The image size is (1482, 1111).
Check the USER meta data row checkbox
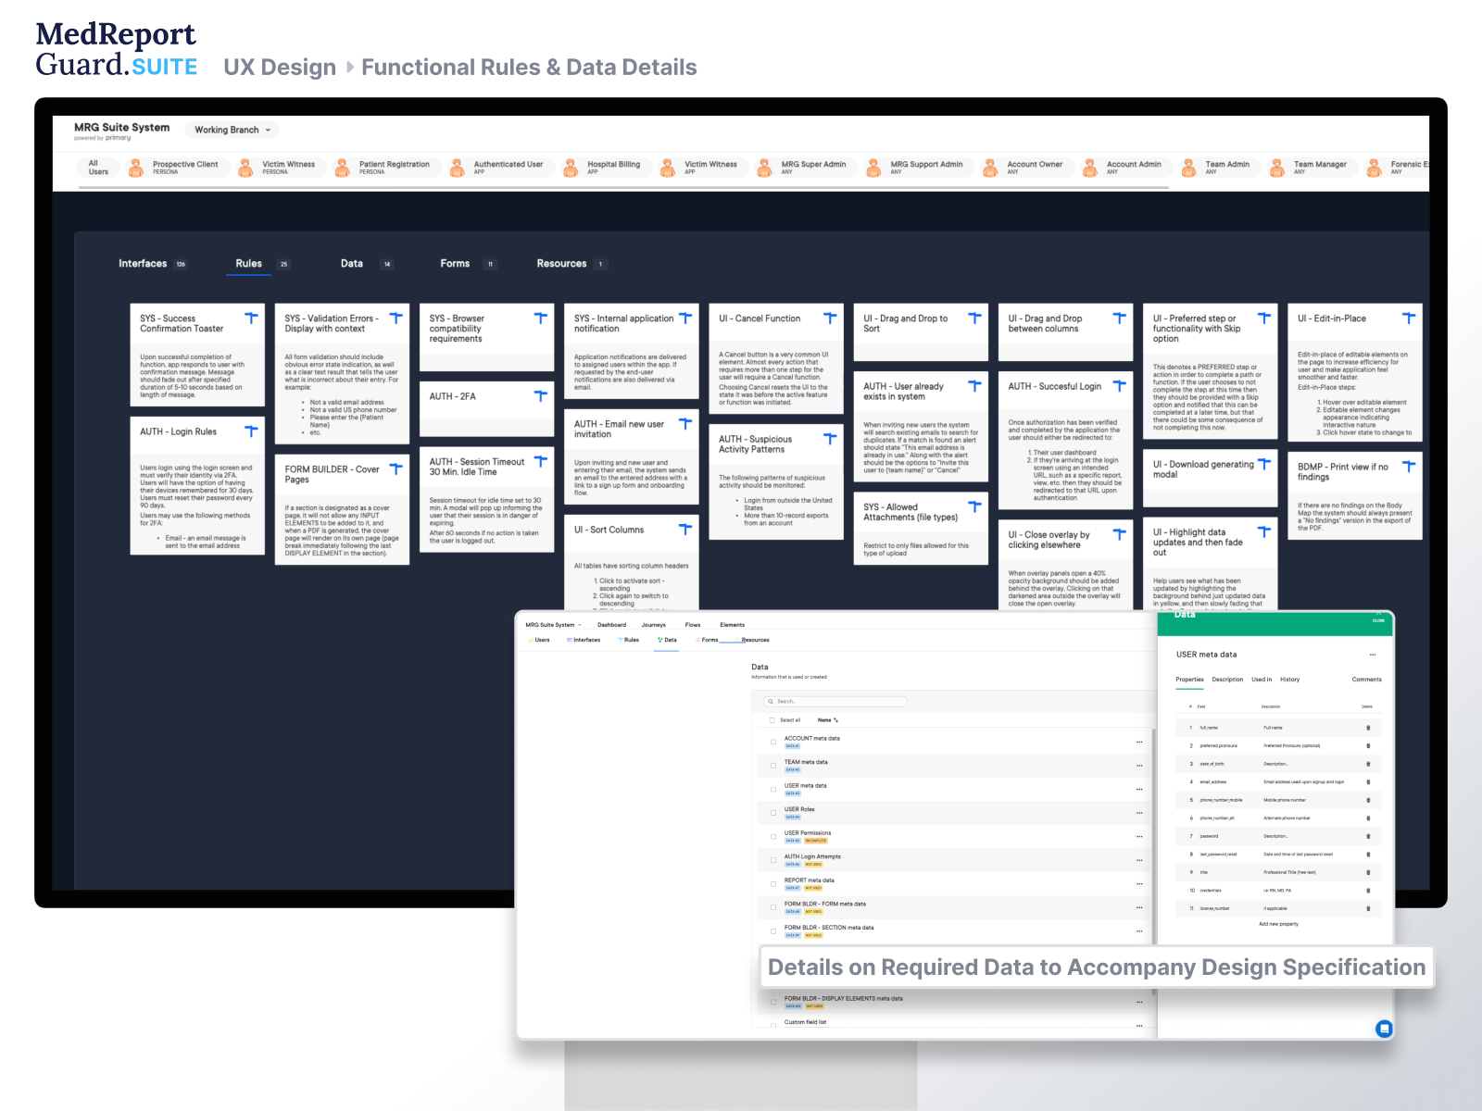click(x=774, y=789)
